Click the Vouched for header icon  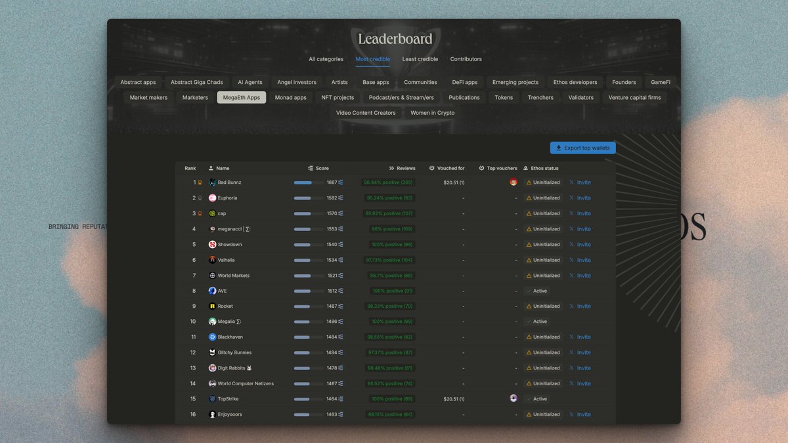(x=432, y=168)
